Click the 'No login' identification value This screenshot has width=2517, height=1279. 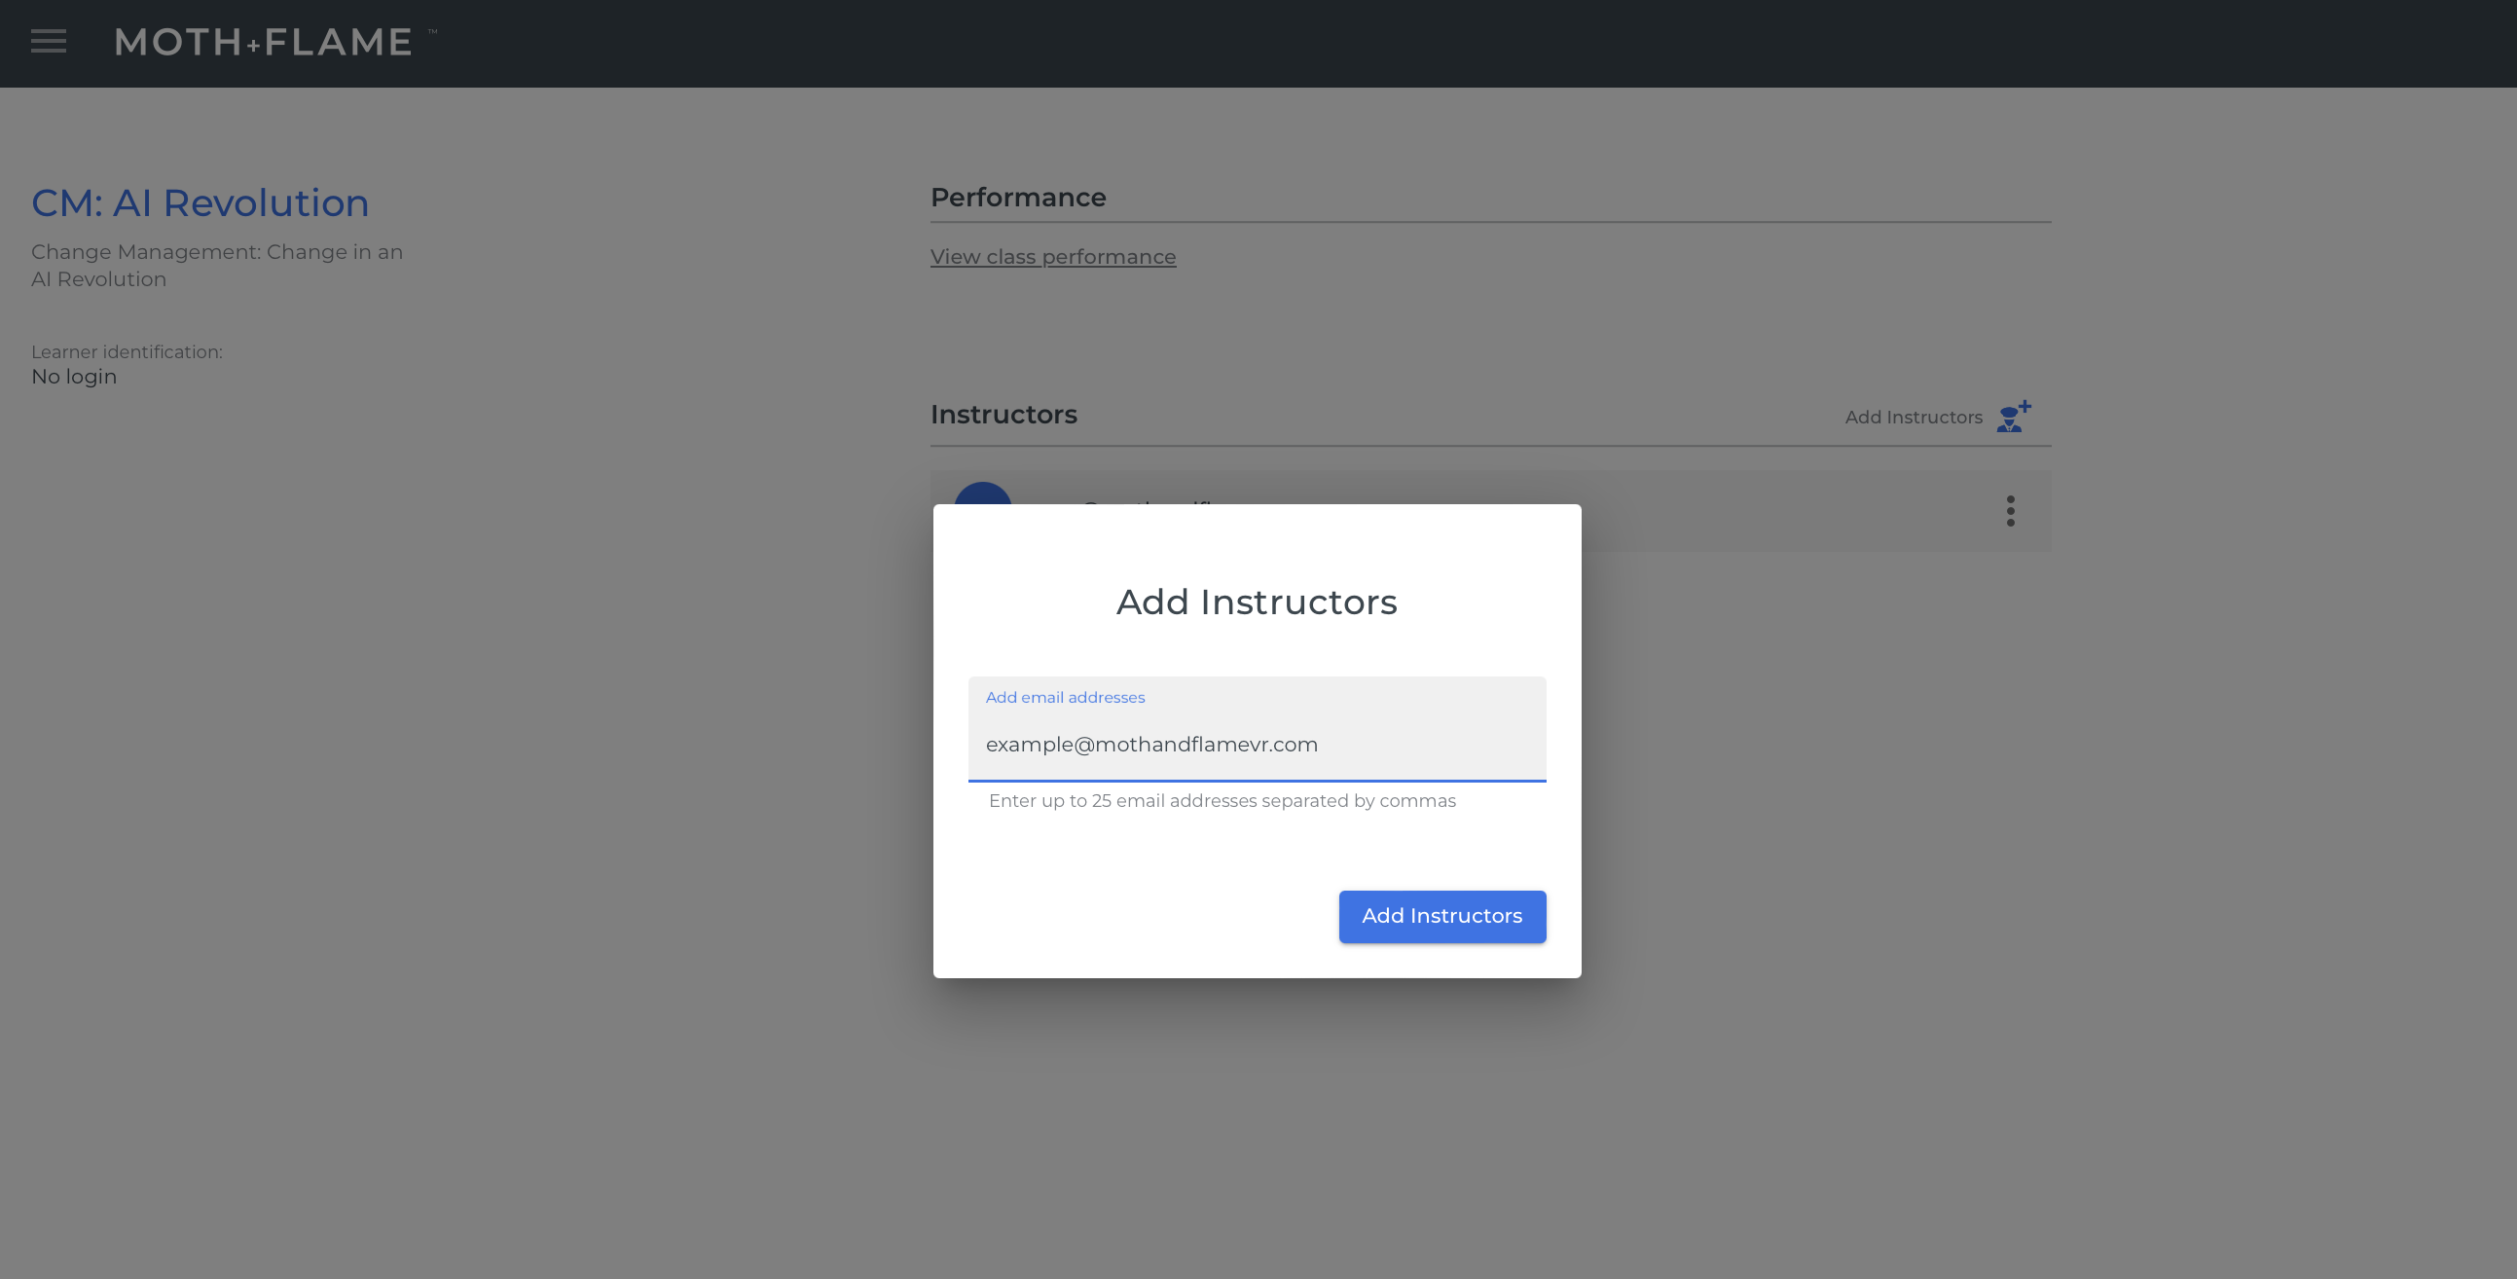[x=74, y=376]
